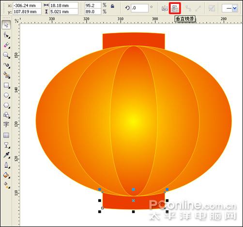Choose the Ellipse tool
This screenshot has height=227, width=243.
pos(6,95)
